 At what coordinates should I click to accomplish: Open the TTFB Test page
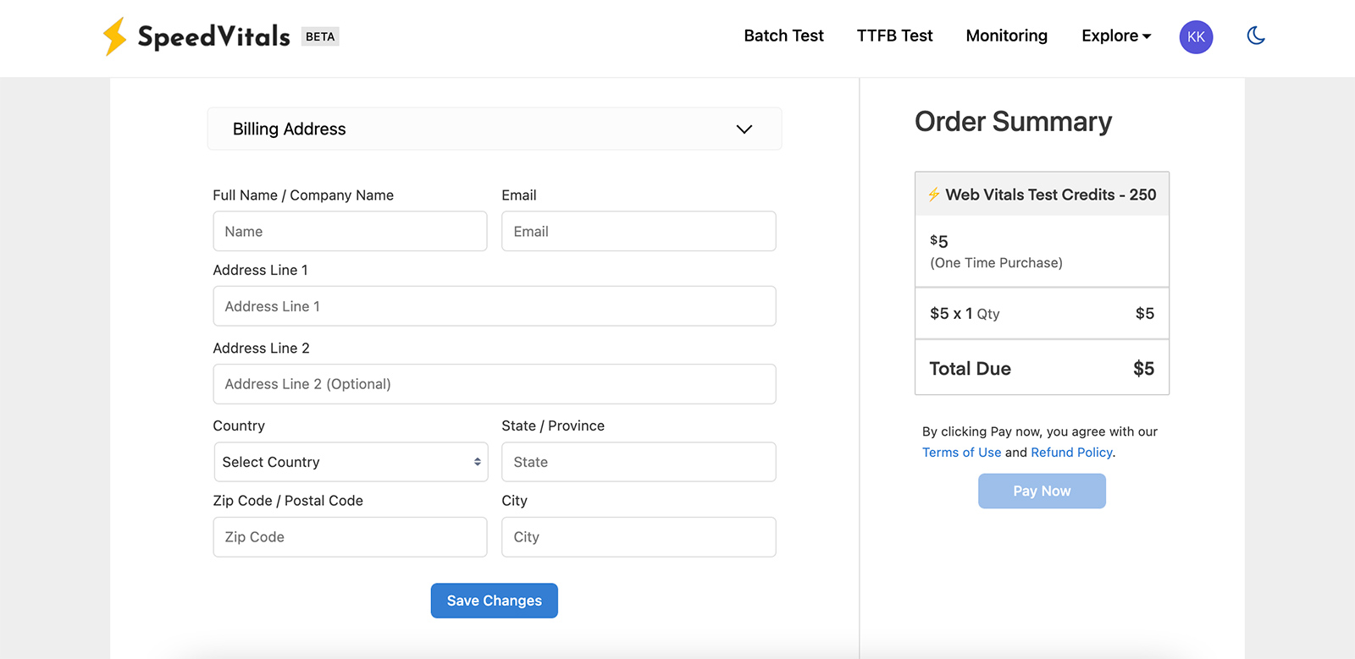894,36
